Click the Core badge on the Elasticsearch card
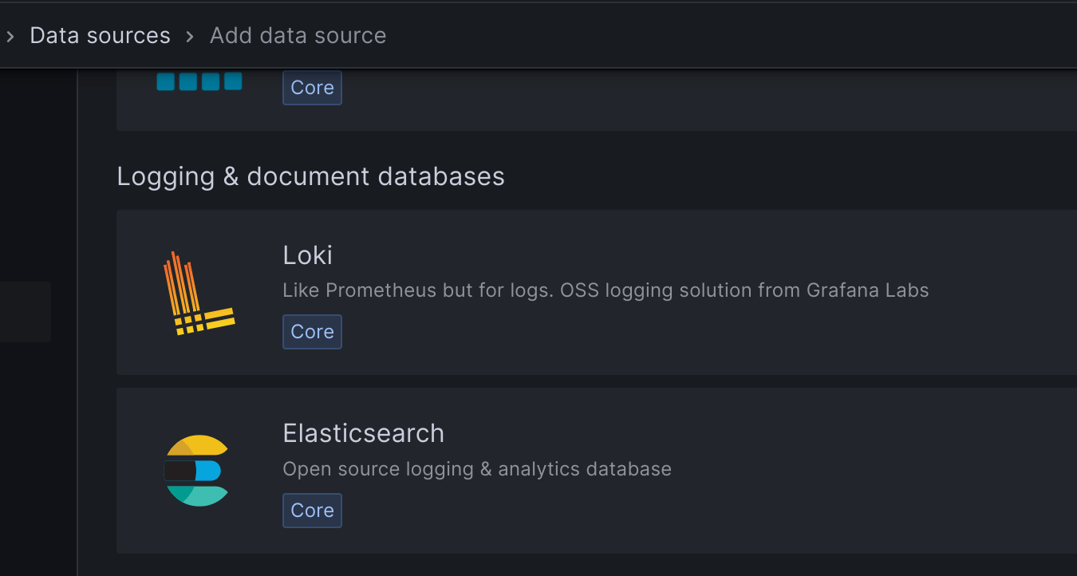The height and width of the screenshot is (576, 1077). [312, 510]
